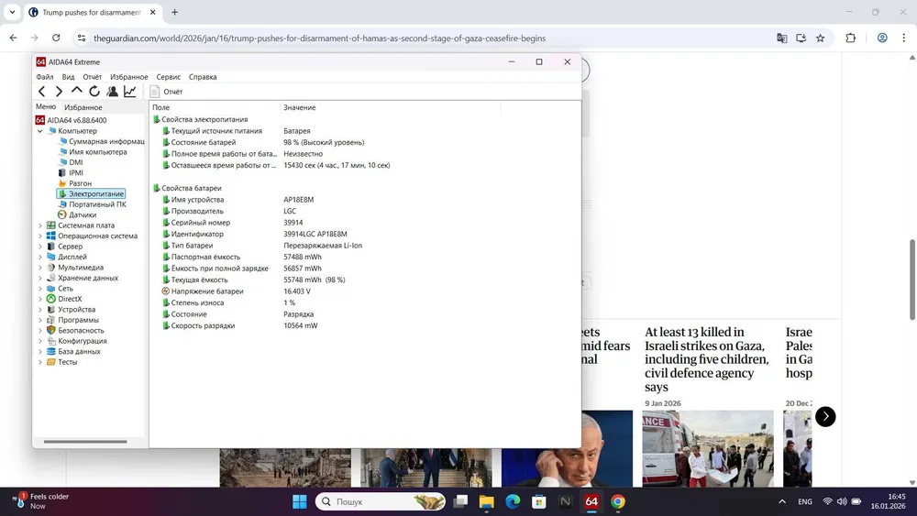Viewport: 917px width, 516px height.
Task: Open AIDA64 icon in Windows taskbar
Action: 591,501
